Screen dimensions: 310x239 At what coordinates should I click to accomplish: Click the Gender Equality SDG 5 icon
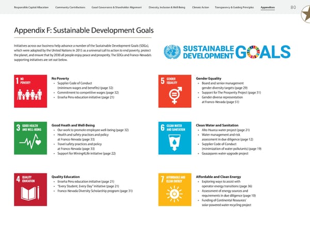tap(175, 91)
